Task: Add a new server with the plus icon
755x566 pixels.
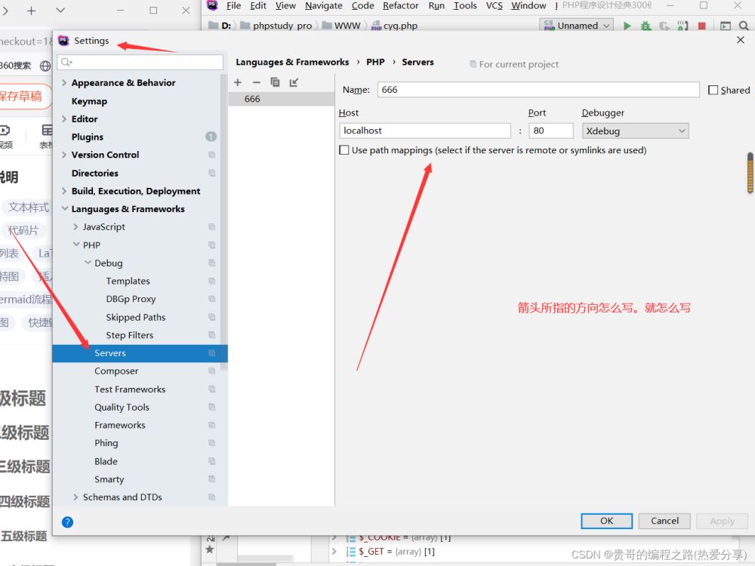Action: 238,82
